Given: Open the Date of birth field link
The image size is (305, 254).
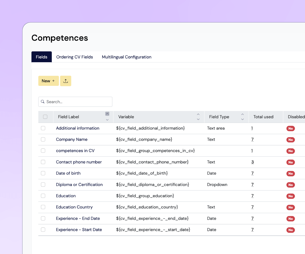Looking at the screenshot, I should pyautogui.click(x=68, y=173).
